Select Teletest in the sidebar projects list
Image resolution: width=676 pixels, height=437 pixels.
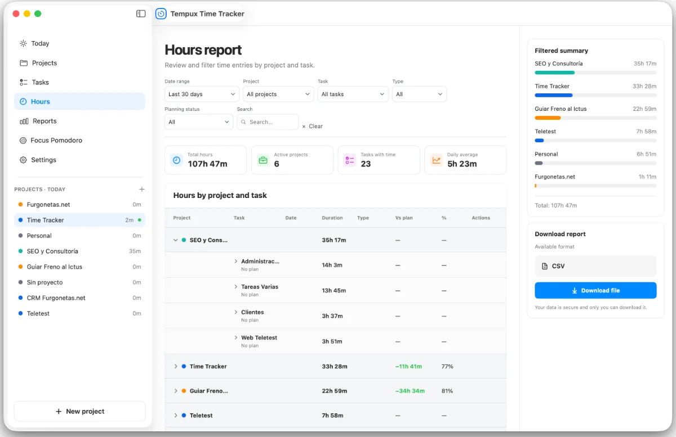[x=79, y=314]
